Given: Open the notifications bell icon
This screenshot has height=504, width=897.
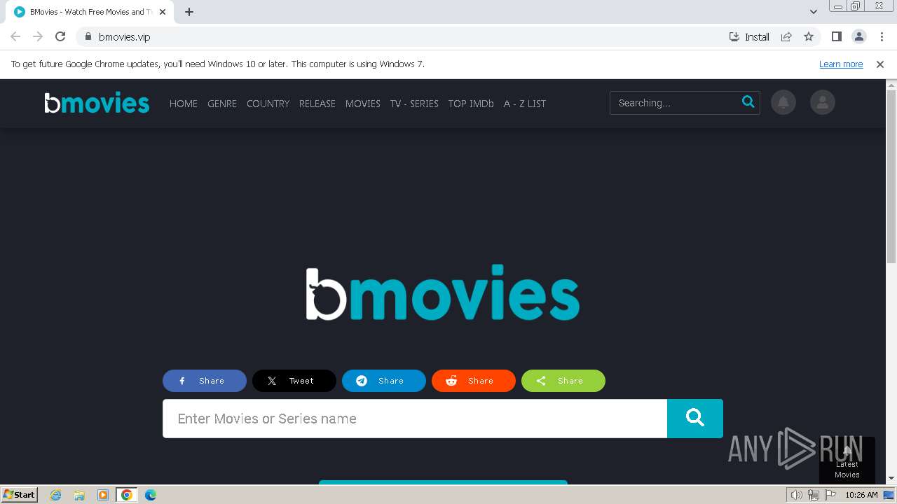Looking at the screenshot, I should coord(783,102).
